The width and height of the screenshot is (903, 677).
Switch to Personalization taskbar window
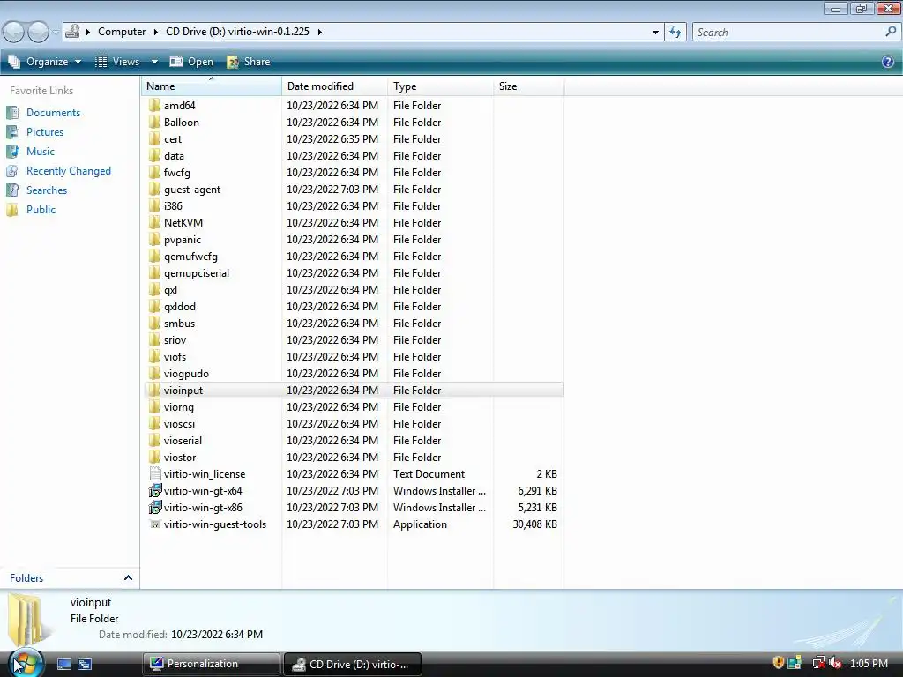click(x=211, y=664)
